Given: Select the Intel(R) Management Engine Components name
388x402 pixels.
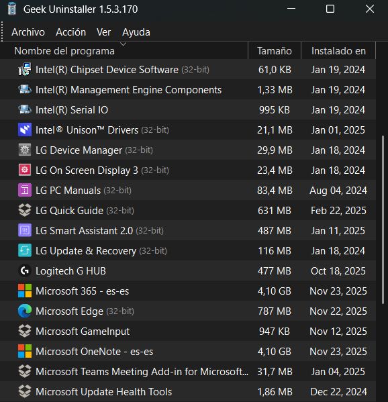Looking at the screenshot, I should (128, 90).
